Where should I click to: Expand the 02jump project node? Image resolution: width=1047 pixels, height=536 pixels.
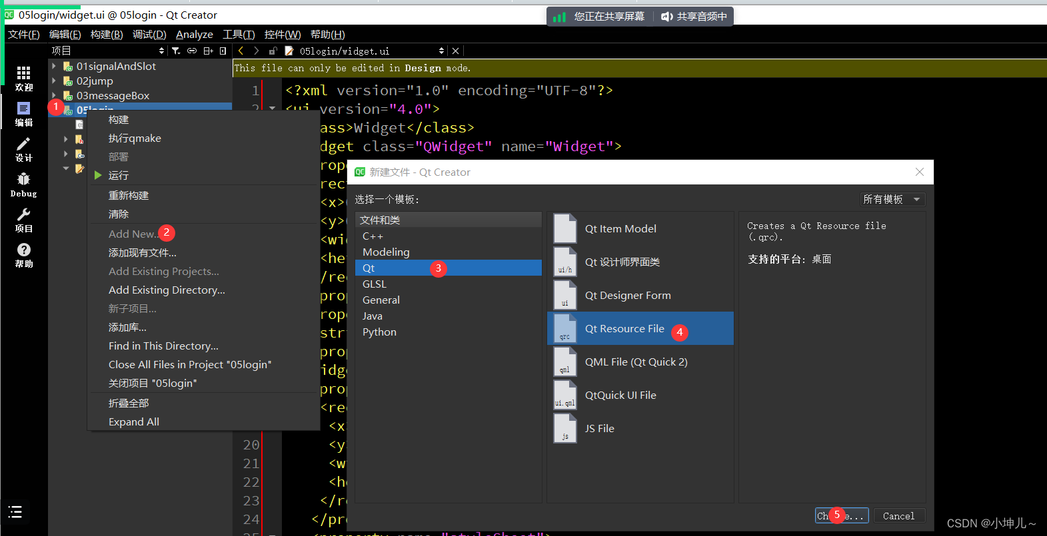[x=54, y=81]
